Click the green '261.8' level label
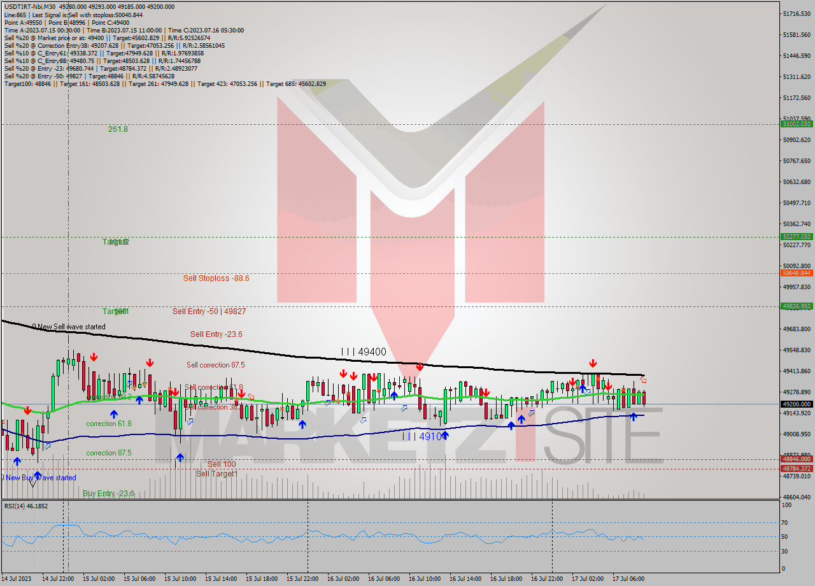The height and width of the screenshot is (586, 815). [x=118, y=129]
